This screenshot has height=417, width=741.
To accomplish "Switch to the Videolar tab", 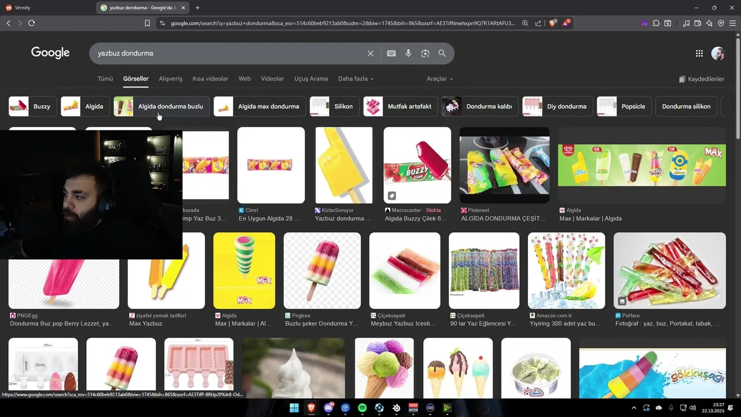I will 273,79.
